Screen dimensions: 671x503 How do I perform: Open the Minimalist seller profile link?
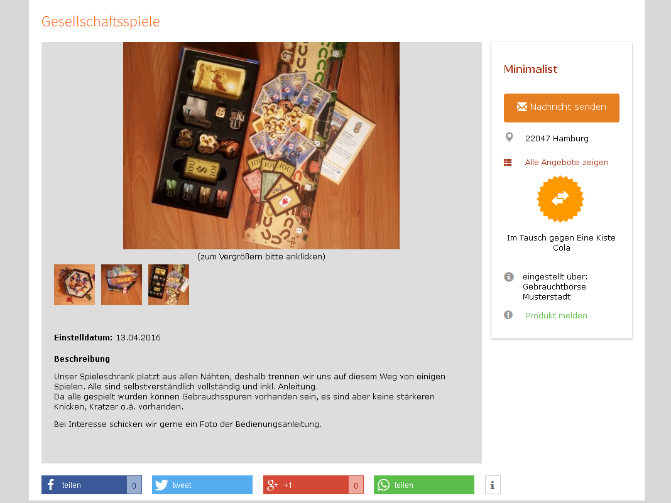[x=530, y=69]
